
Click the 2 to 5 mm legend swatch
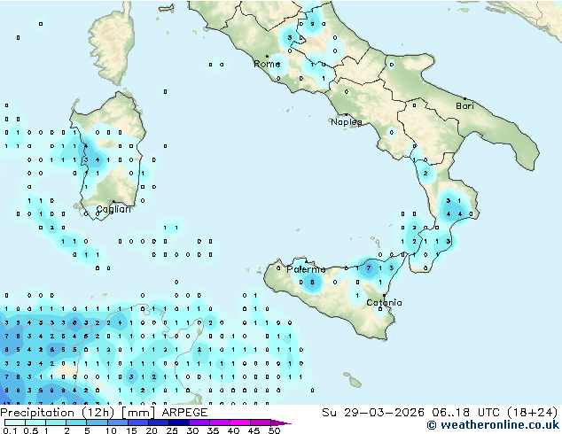(76, 422)
